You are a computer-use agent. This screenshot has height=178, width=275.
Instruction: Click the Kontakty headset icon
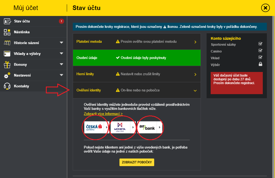point(7,86)
